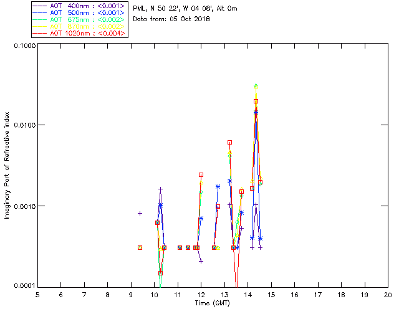Select the blue asterisk peak marker between 12 and 13 GMT
The width and height of the screenshot is (399, 319).
click(218, 187)
